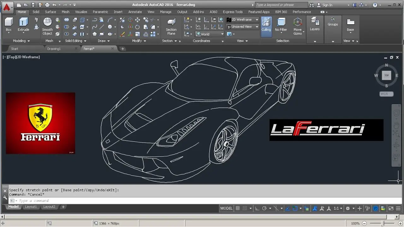Add a new drawing tab with plus button
This screenshot has width=404, height=227.
pyautogui.click(x=123, y=49)
